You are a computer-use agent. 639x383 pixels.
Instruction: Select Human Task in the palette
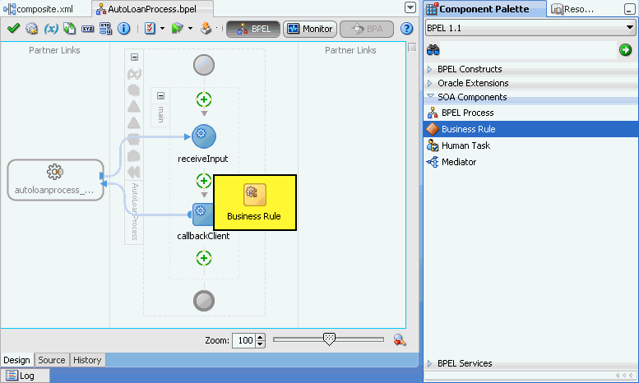(531, 145)
